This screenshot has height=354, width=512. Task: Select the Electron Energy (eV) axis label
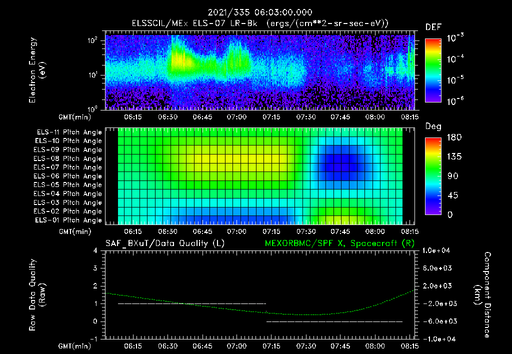[x=37, y=70]
